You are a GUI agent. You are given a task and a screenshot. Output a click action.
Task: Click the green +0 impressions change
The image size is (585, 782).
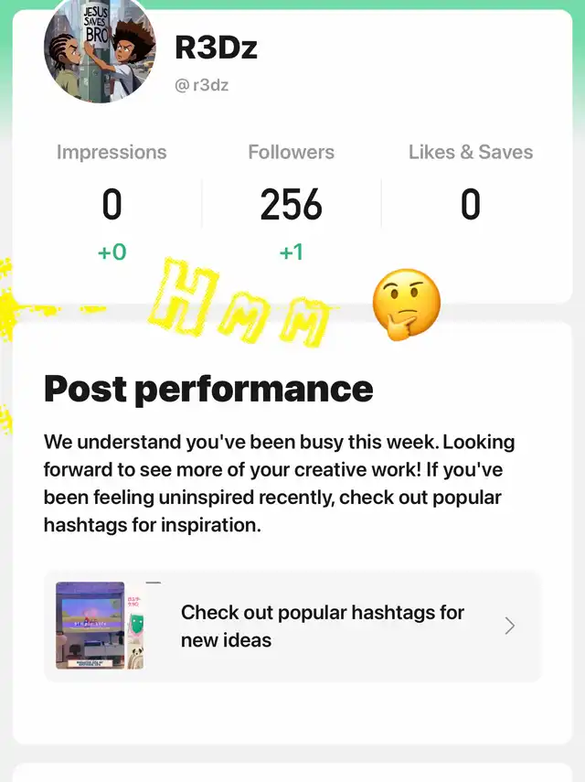[x=112, y=252]
